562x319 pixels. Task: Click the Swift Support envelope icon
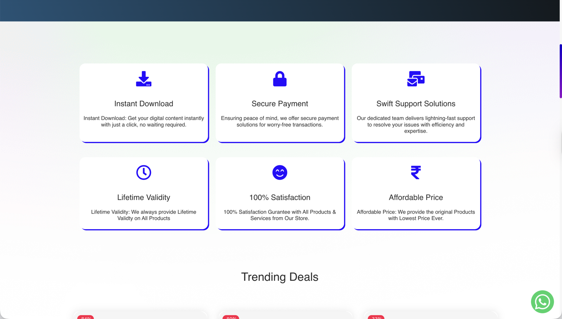416,79
